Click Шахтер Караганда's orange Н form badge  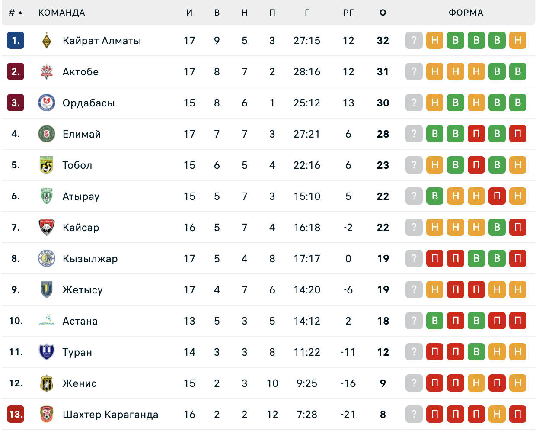[x=497, y=415]
